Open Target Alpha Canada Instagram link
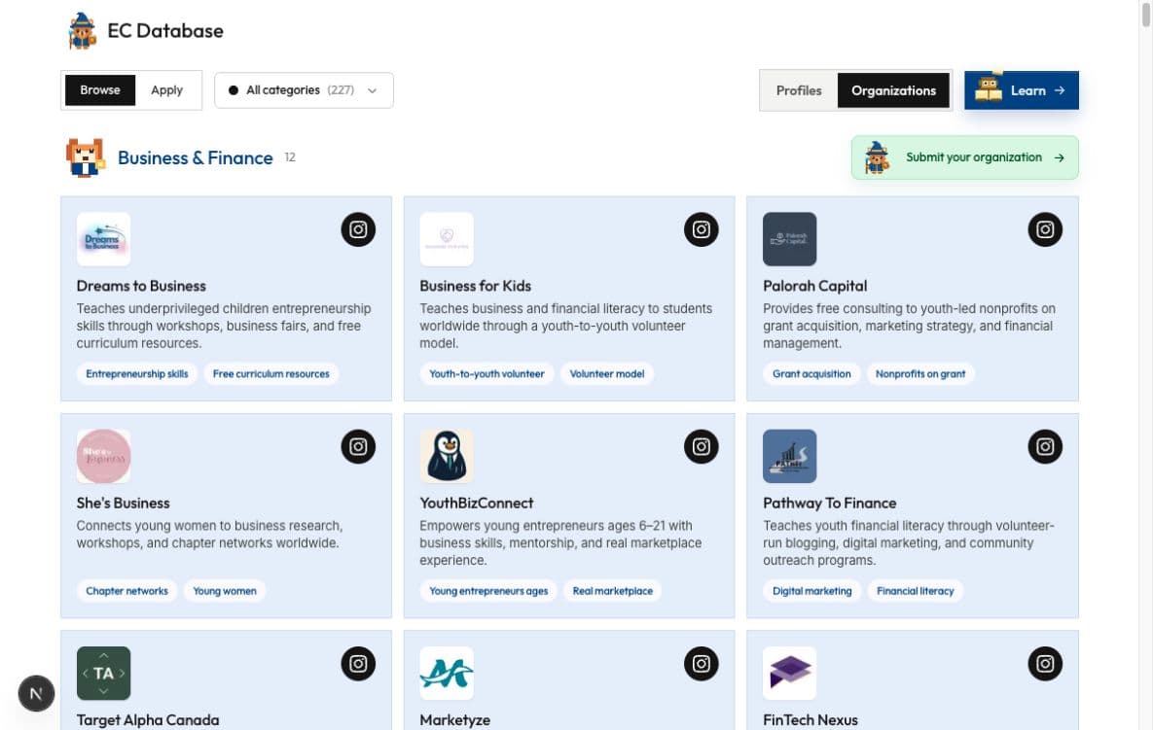This screenshot has height=730, width=1153. click(358, 664)
